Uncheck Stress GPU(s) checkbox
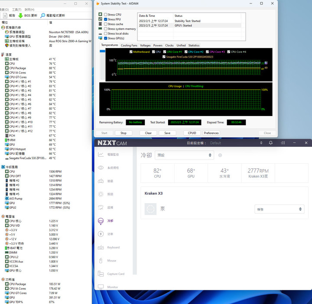This screenshot has height=304, width=312. coord(106,39)
